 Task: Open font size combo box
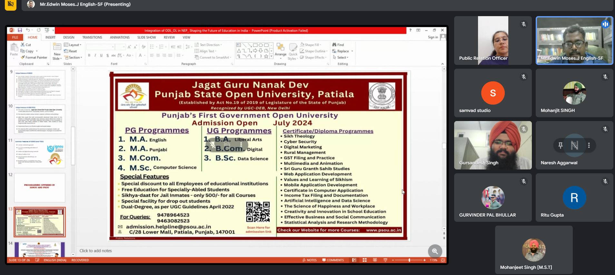pos(120,47)
